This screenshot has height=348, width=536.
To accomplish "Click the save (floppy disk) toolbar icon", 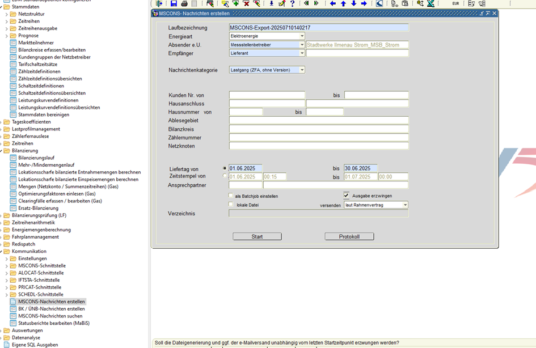I will [x=174, y=3].
